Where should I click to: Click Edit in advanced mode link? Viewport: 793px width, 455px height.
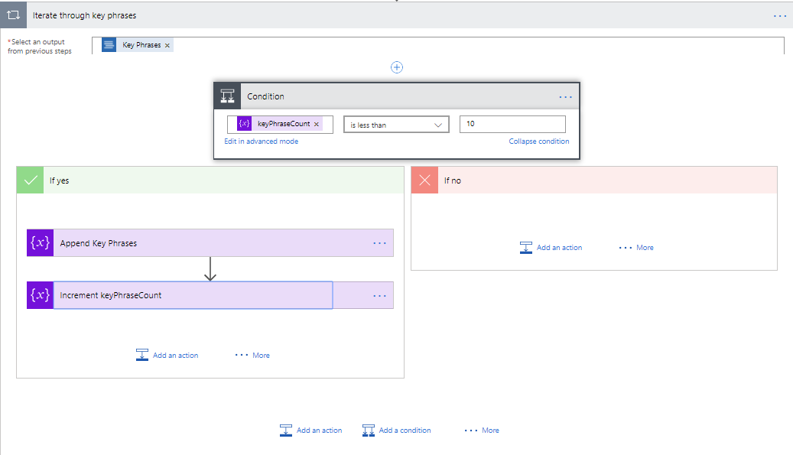pos(261,141)
